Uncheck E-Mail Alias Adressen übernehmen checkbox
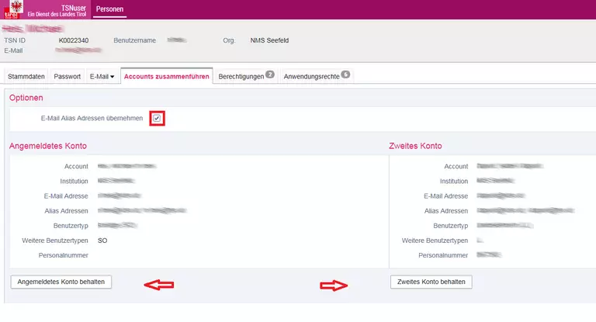 [158, 118]
